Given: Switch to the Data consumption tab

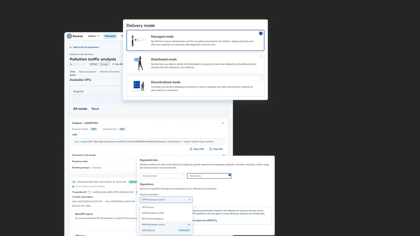Looking at the screenshot, I should tap(87, 72).
